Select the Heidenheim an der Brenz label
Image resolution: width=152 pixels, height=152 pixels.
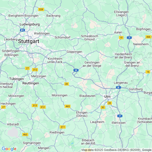123,56
